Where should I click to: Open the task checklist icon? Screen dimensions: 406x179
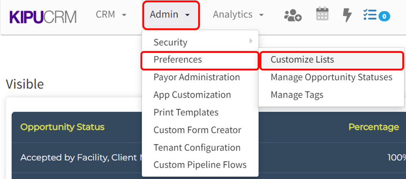click(x=369, y=15)
